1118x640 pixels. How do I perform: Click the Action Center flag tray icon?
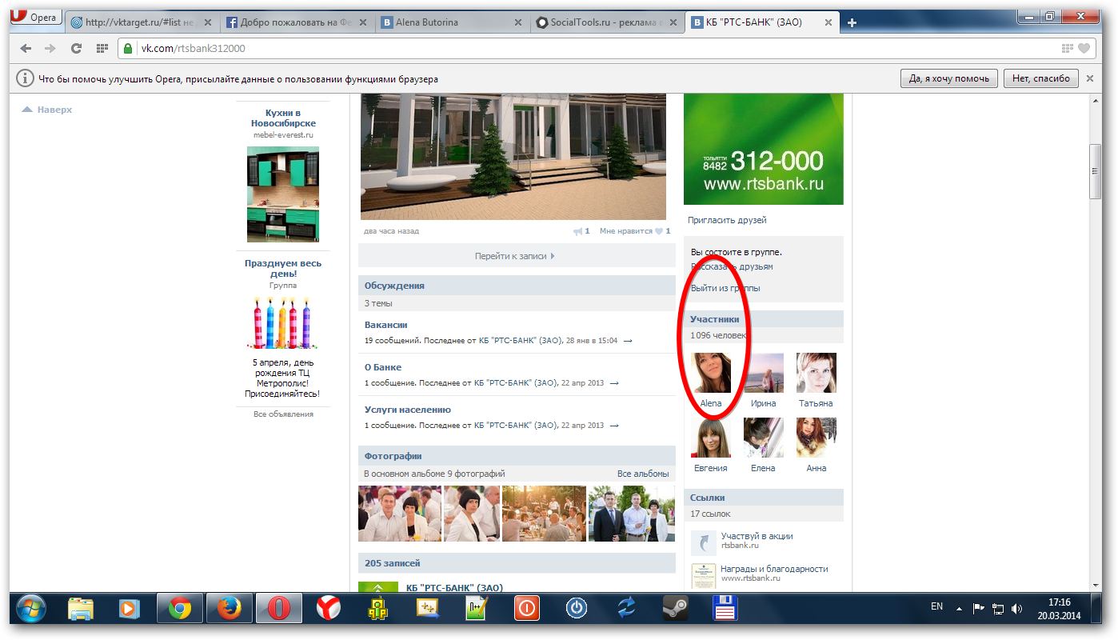coord(977,609)
